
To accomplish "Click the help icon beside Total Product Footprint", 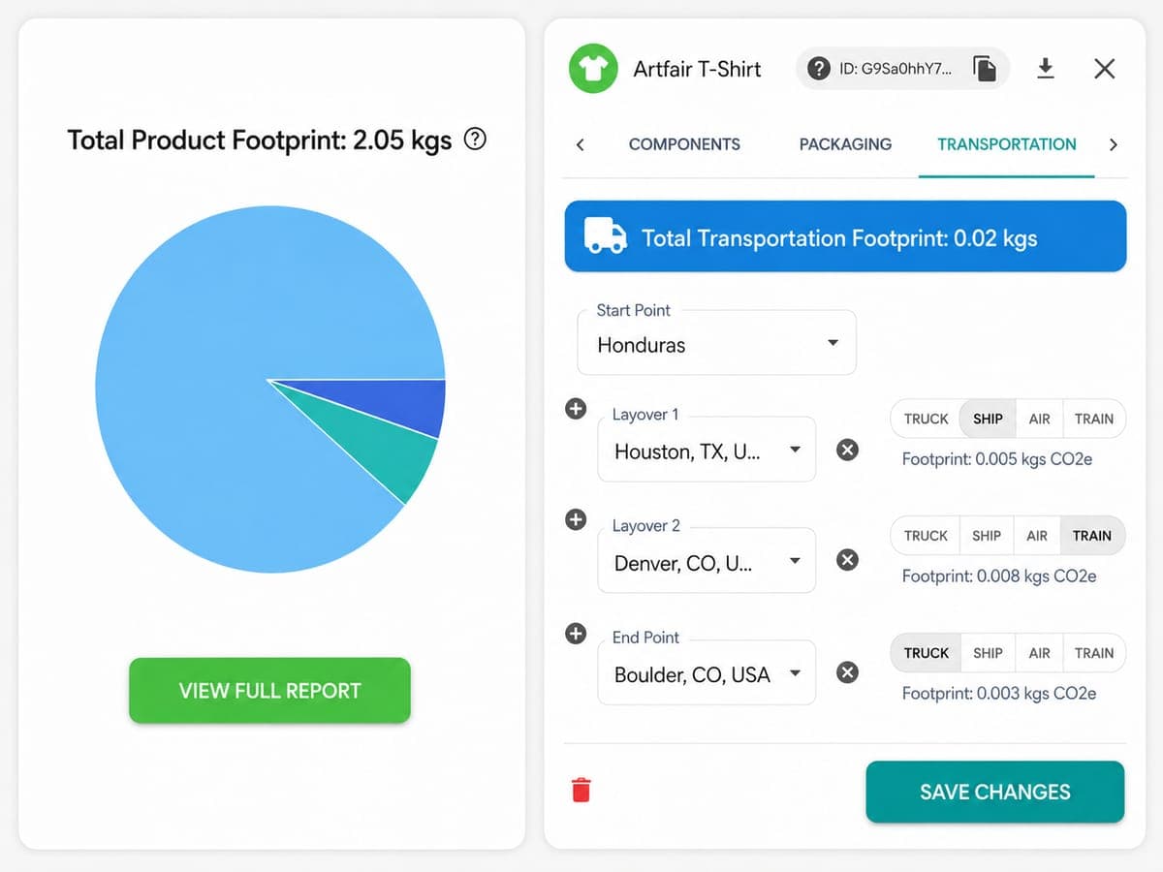I will [475, 140].
